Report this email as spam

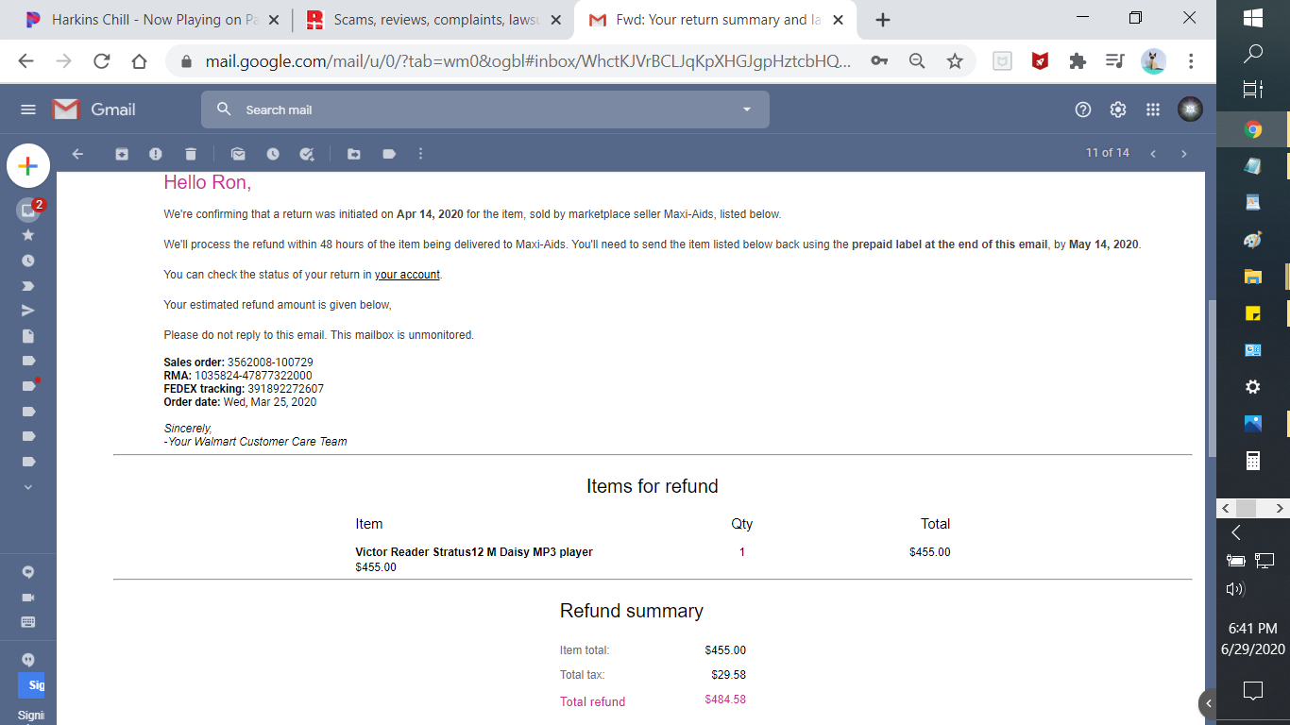pos(156,154)
